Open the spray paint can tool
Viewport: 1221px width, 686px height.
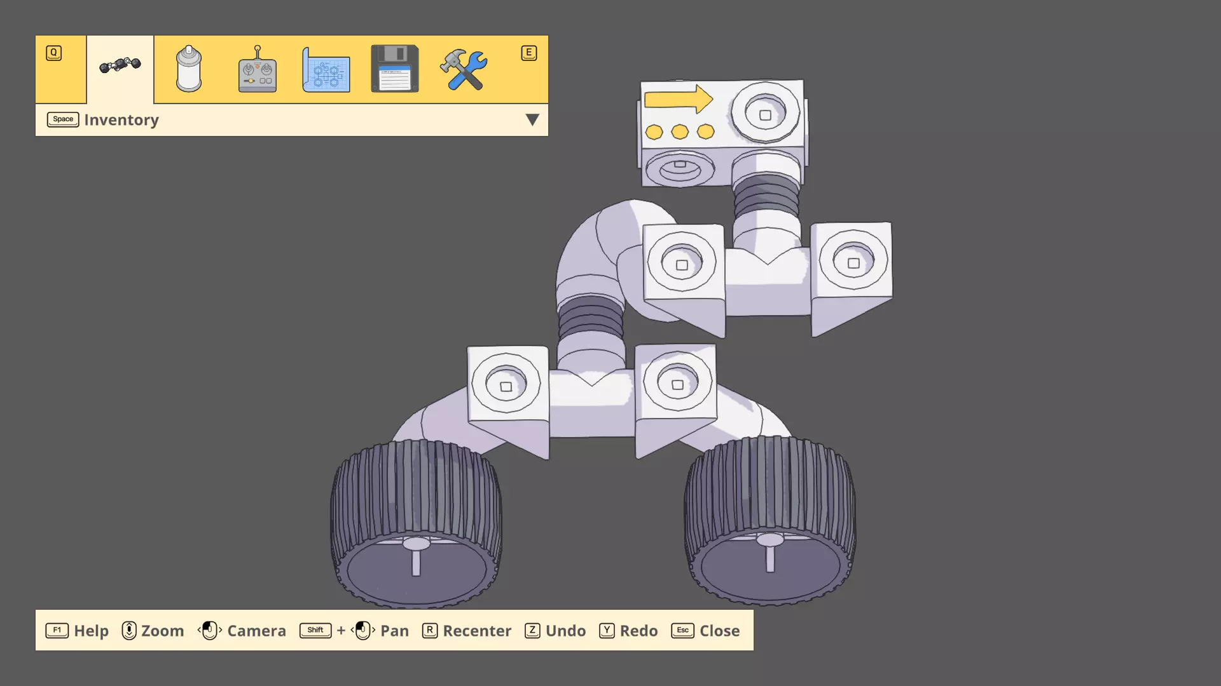[188, 69]
